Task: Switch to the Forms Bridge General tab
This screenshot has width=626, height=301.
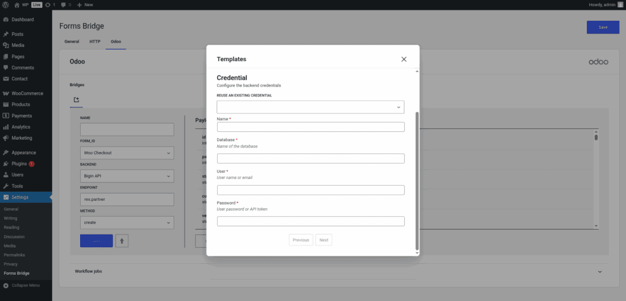Action: tap(72, 42)
